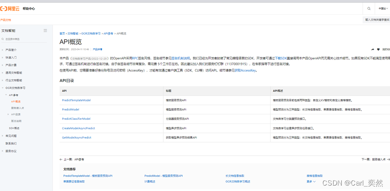Open PredictClassifierModel API link
Screen dimensions: 390x191
click(76, 119)
